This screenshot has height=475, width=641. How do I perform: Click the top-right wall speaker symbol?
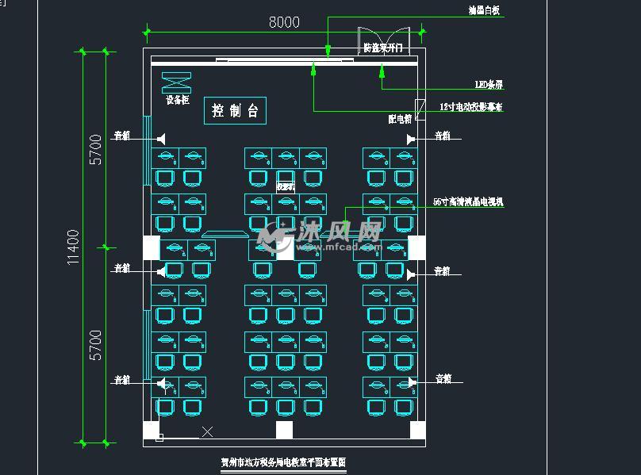410,139
